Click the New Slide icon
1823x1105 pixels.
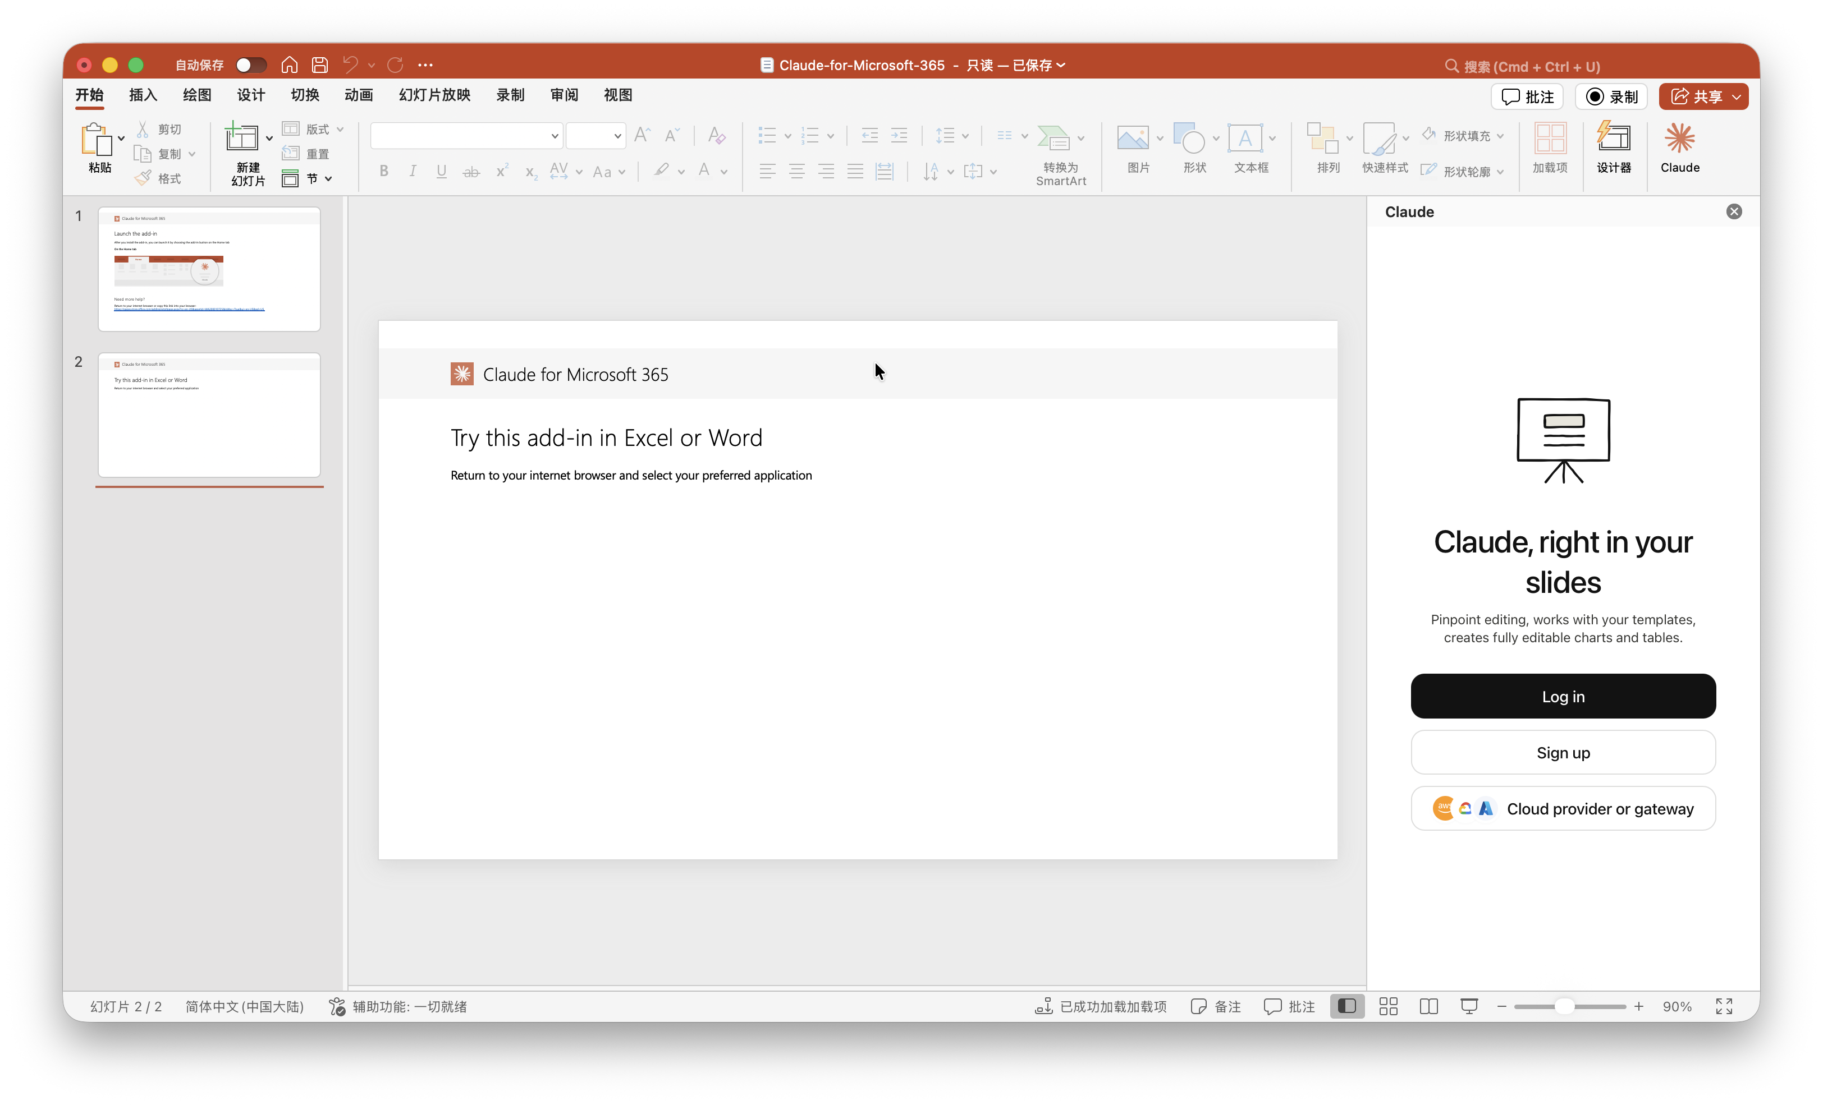pos(242,137)
